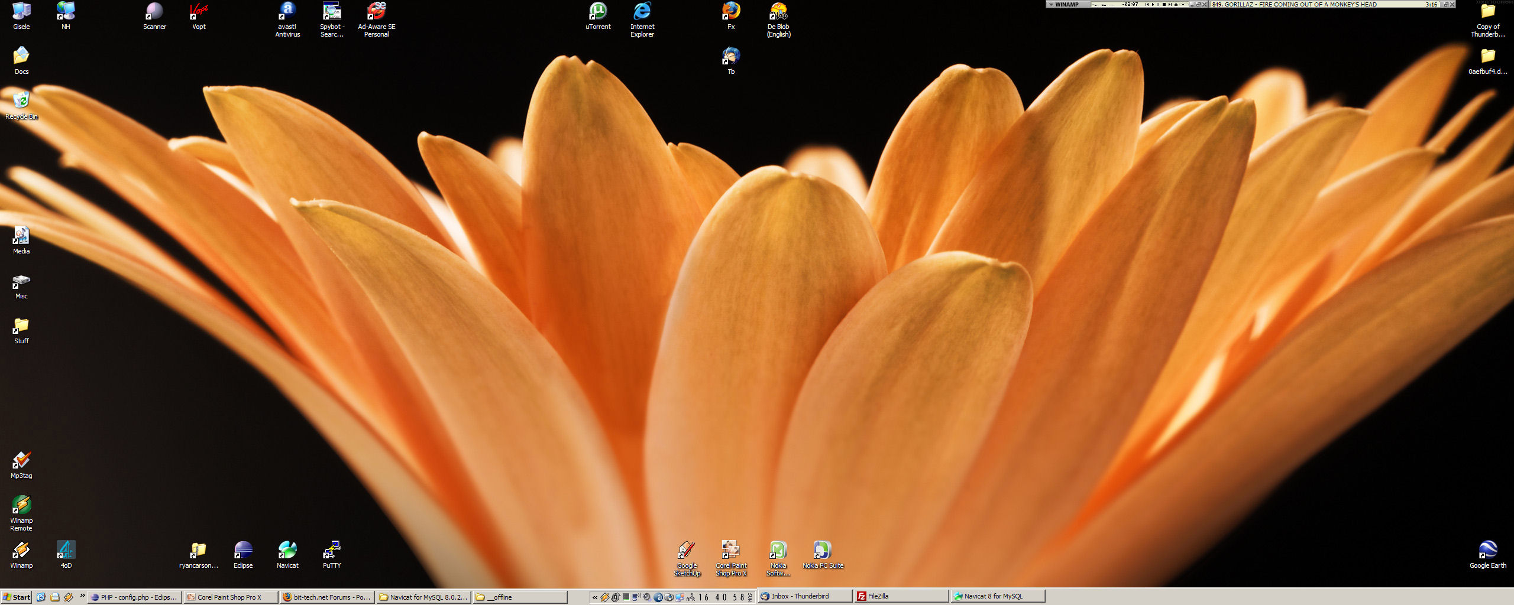This screenshot has height=605, width=1514.
Task: Launch Nokia PC Suite shortcut
Action: tap(823, 555)
